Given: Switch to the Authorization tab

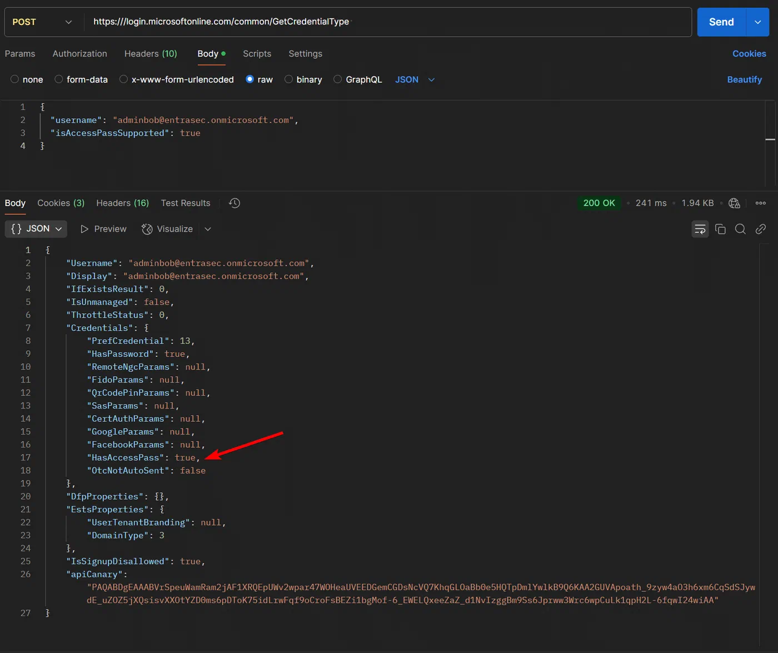Looking at the screenshot, I should click(80, 53).
